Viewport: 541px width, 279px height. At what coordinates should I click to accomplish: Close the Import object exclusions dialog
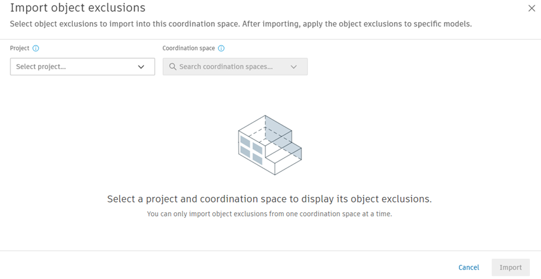532,9
